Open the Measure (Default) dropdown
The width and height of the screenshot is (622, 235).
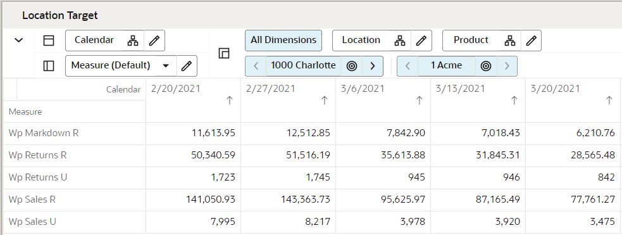click(x=121, y=65)
